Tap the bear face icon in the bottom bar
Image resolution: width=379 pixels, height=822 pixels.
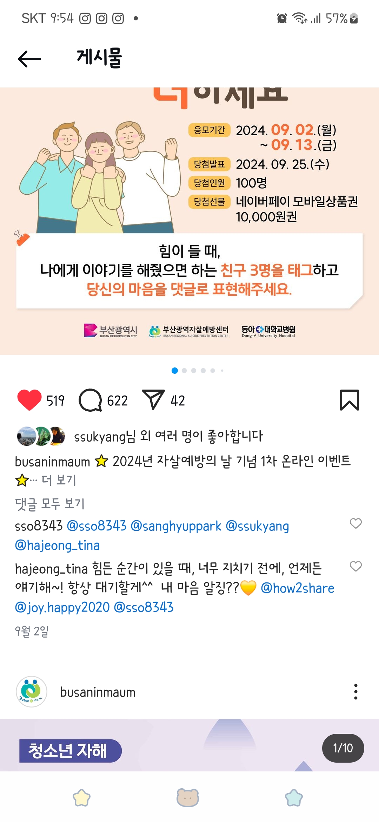tap(188, 797)
